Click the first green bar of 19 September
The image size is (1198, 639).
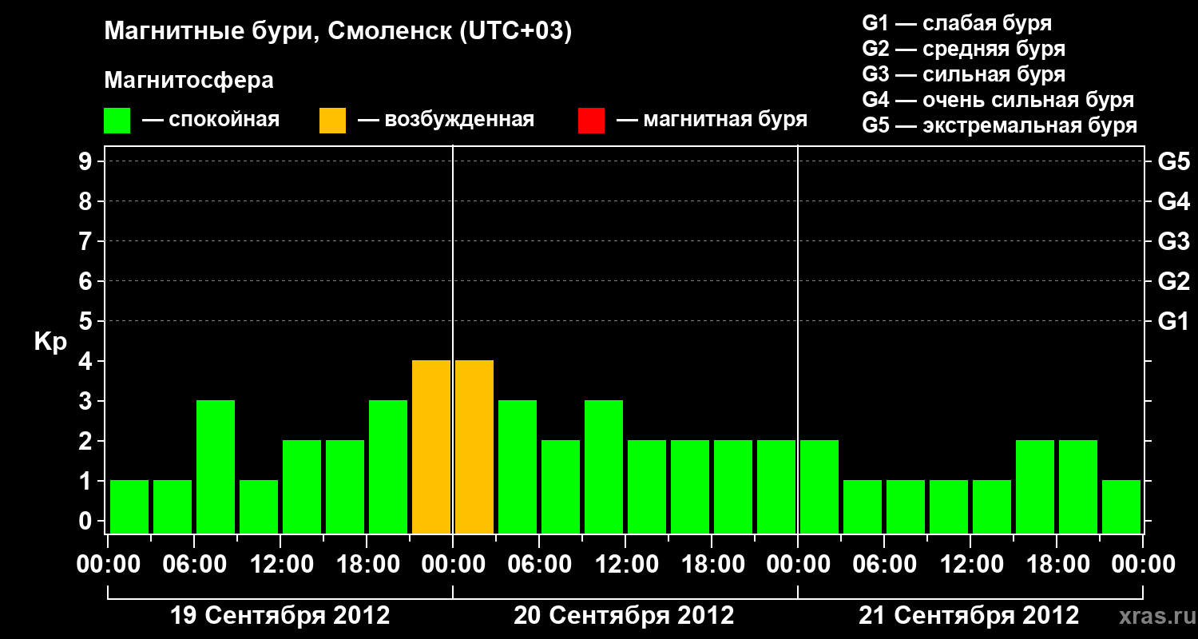129,506
